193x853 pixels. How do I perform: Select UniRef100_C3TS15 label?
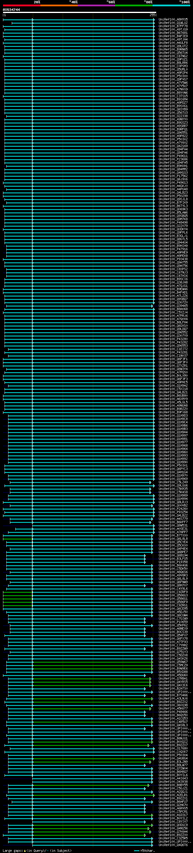(x=173, y=96)
